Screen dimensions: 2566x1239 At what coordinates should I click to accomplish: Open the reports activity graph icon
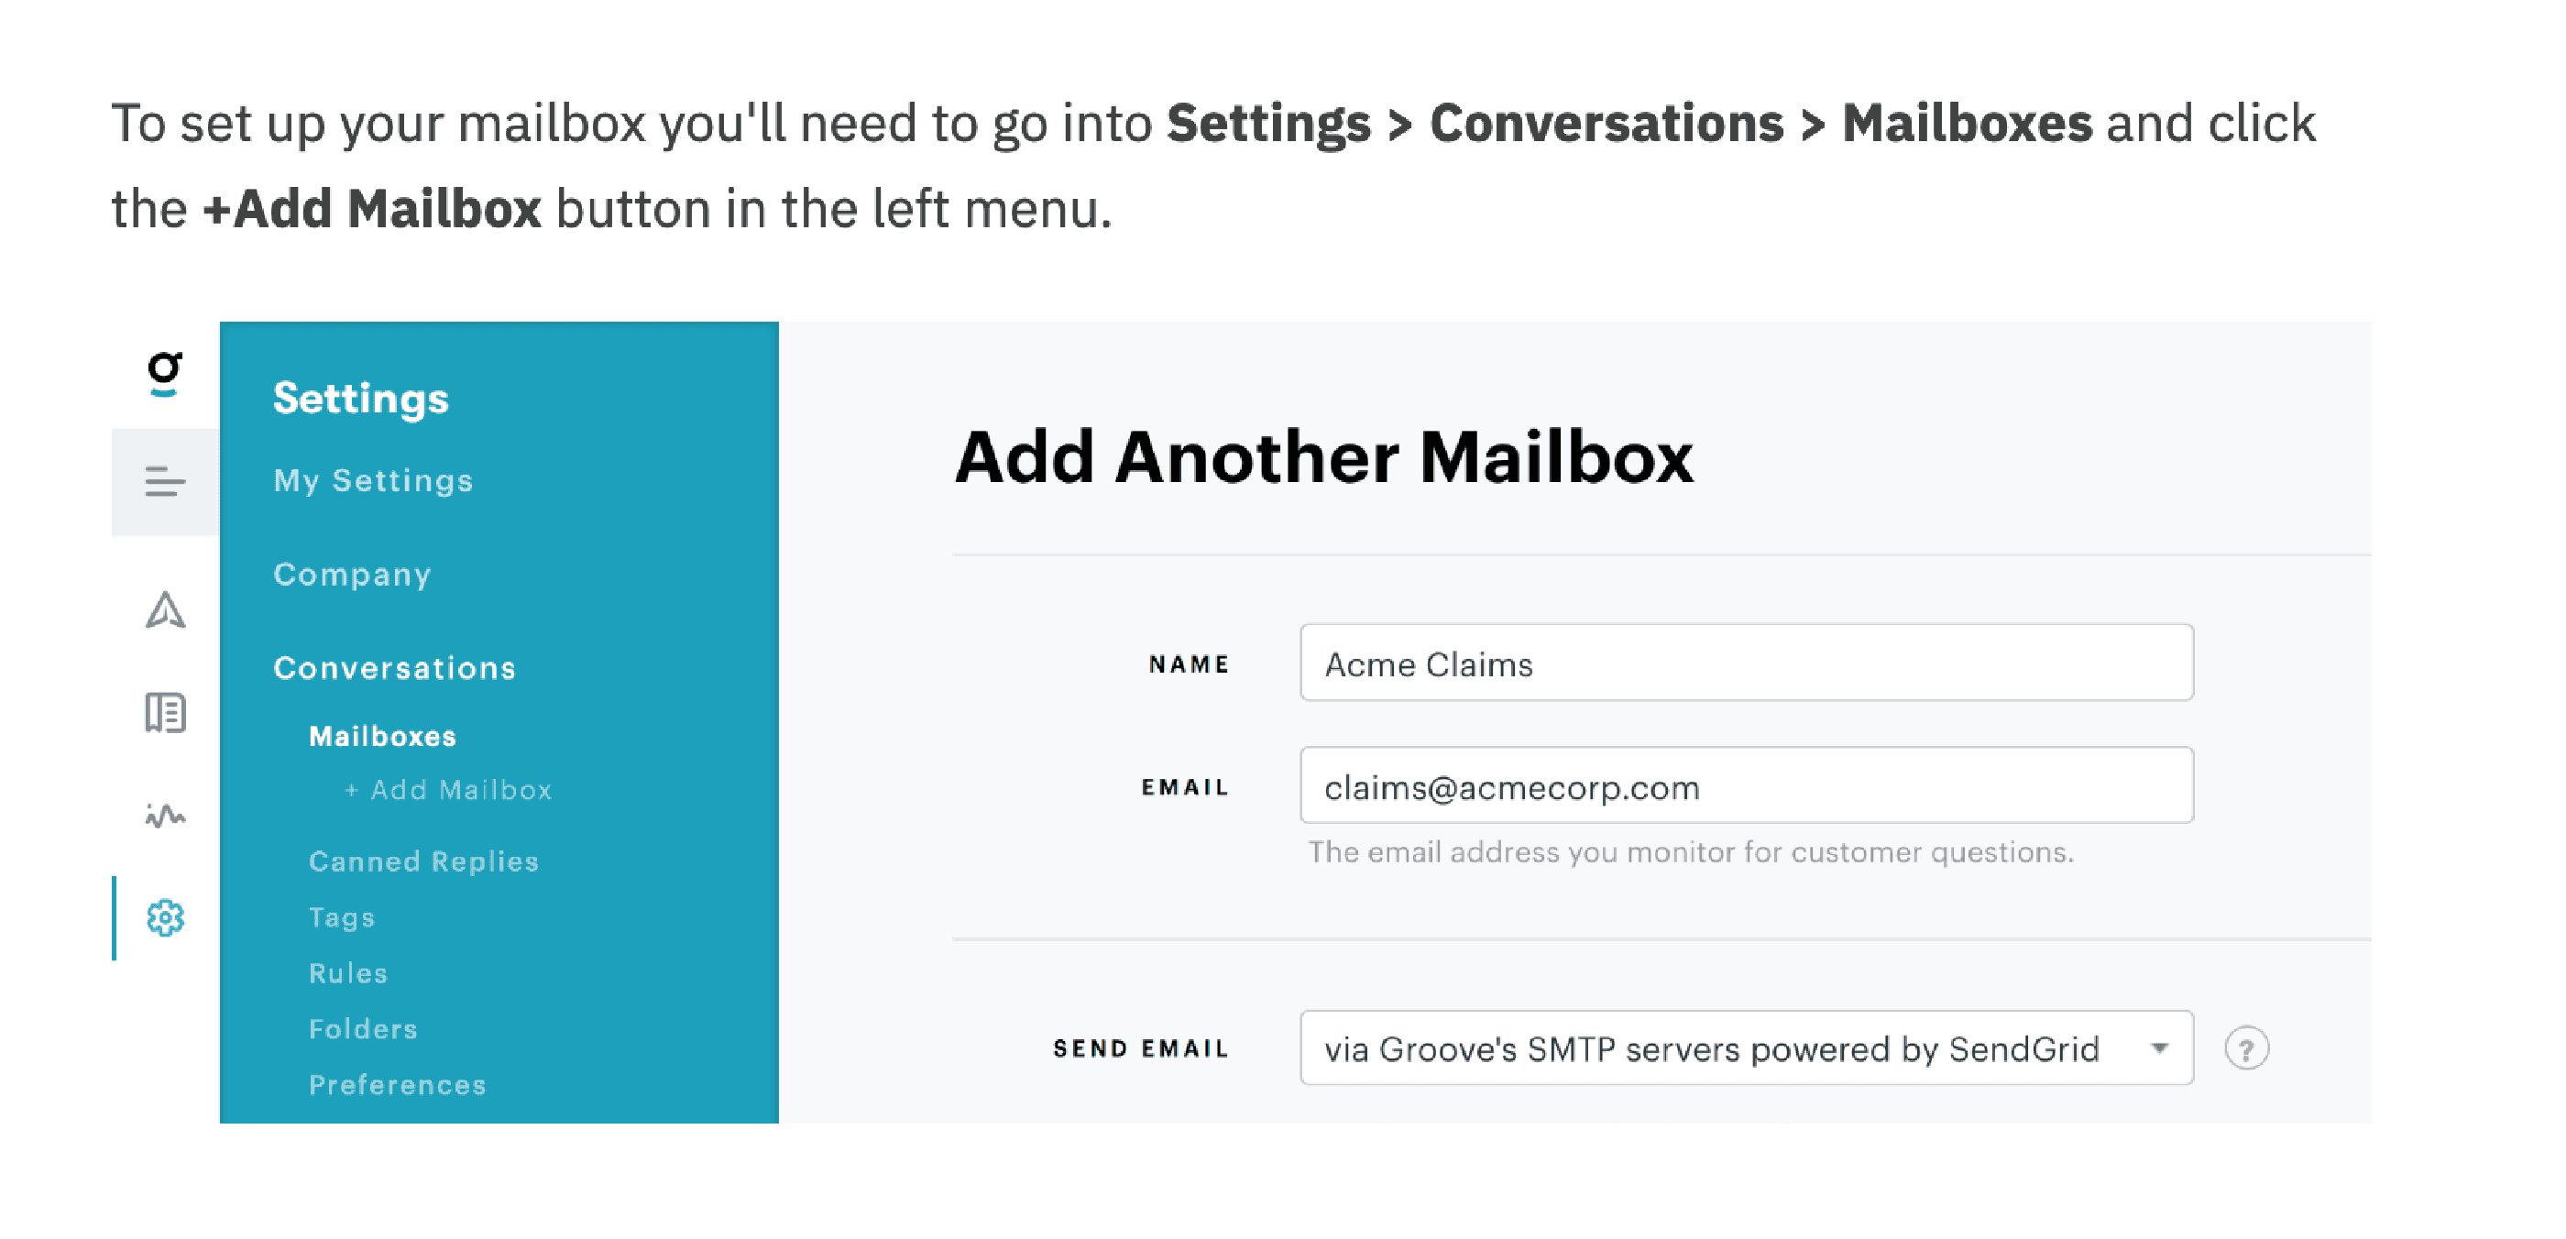(x=165, y=816)
